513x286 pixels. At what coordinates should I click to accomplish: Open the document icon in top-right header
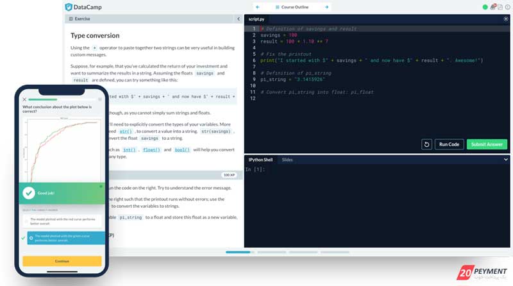[500, 7]
